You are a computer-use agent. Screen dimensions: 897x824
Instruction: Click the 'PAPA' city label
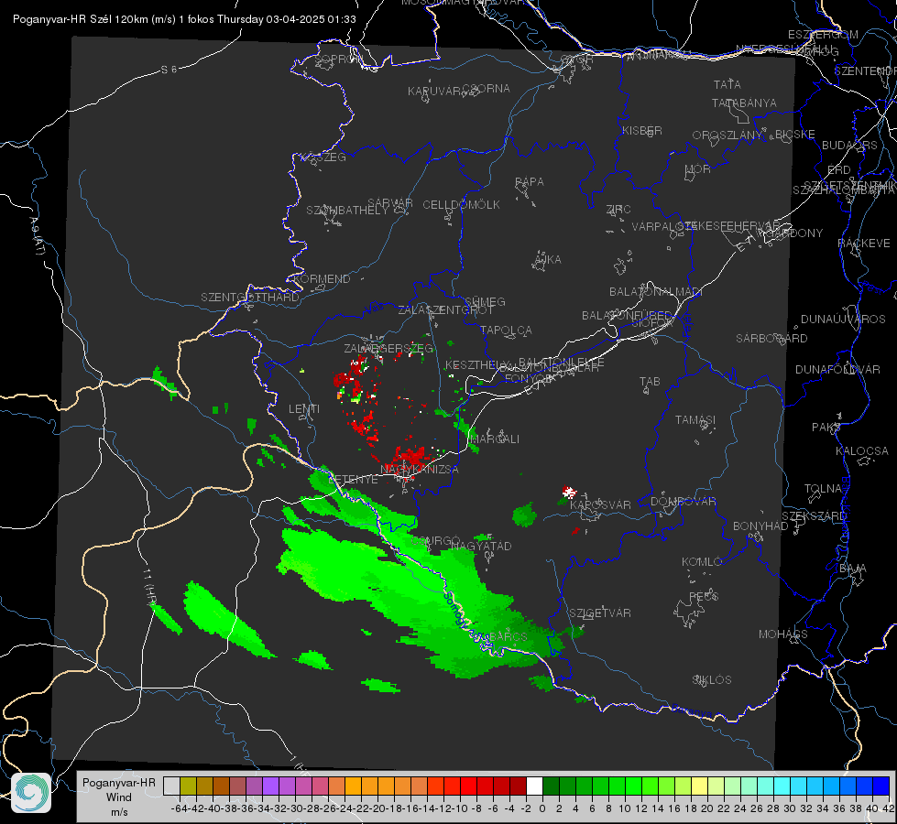530,181
